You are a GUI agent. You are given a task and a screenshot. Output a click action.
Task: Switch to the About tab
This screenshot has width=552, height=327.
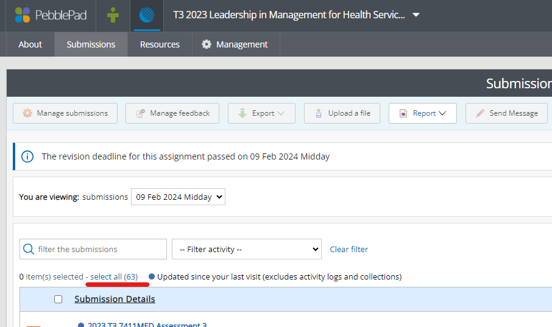click(30, 44)
